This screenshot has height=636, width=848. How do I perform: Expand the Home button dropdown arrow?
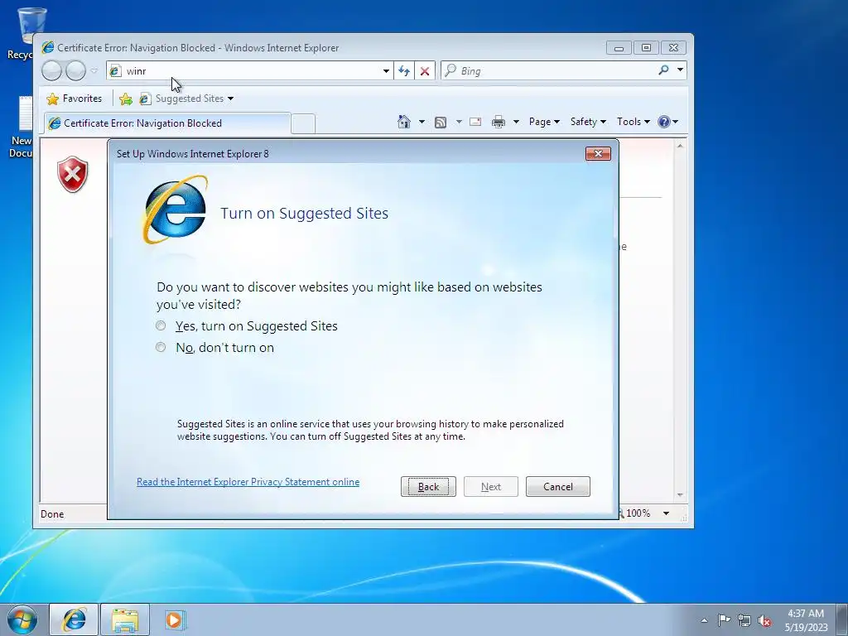pyautogui.click(x=422, y=122)
